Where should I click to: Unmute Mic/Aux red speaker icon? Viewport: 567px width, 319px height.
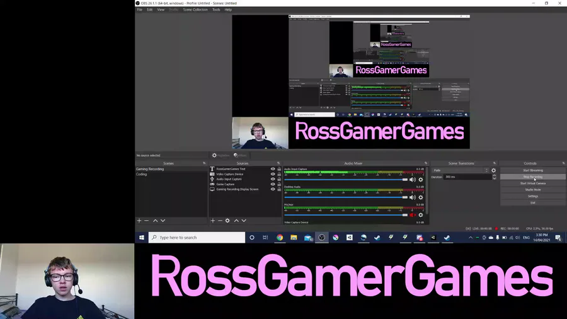tap(413, 215)
